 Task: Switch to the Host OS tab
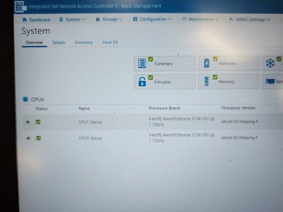110,42
